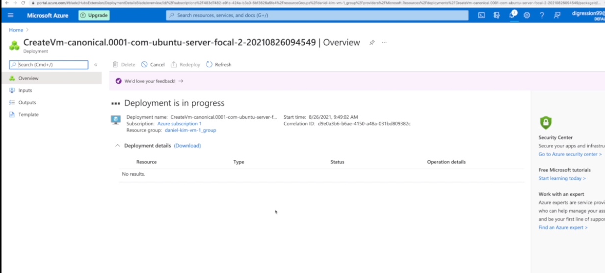Reload the page with the browser refresh icon
The width and height of the screenshot is (605, 273).
coord(23,2)
